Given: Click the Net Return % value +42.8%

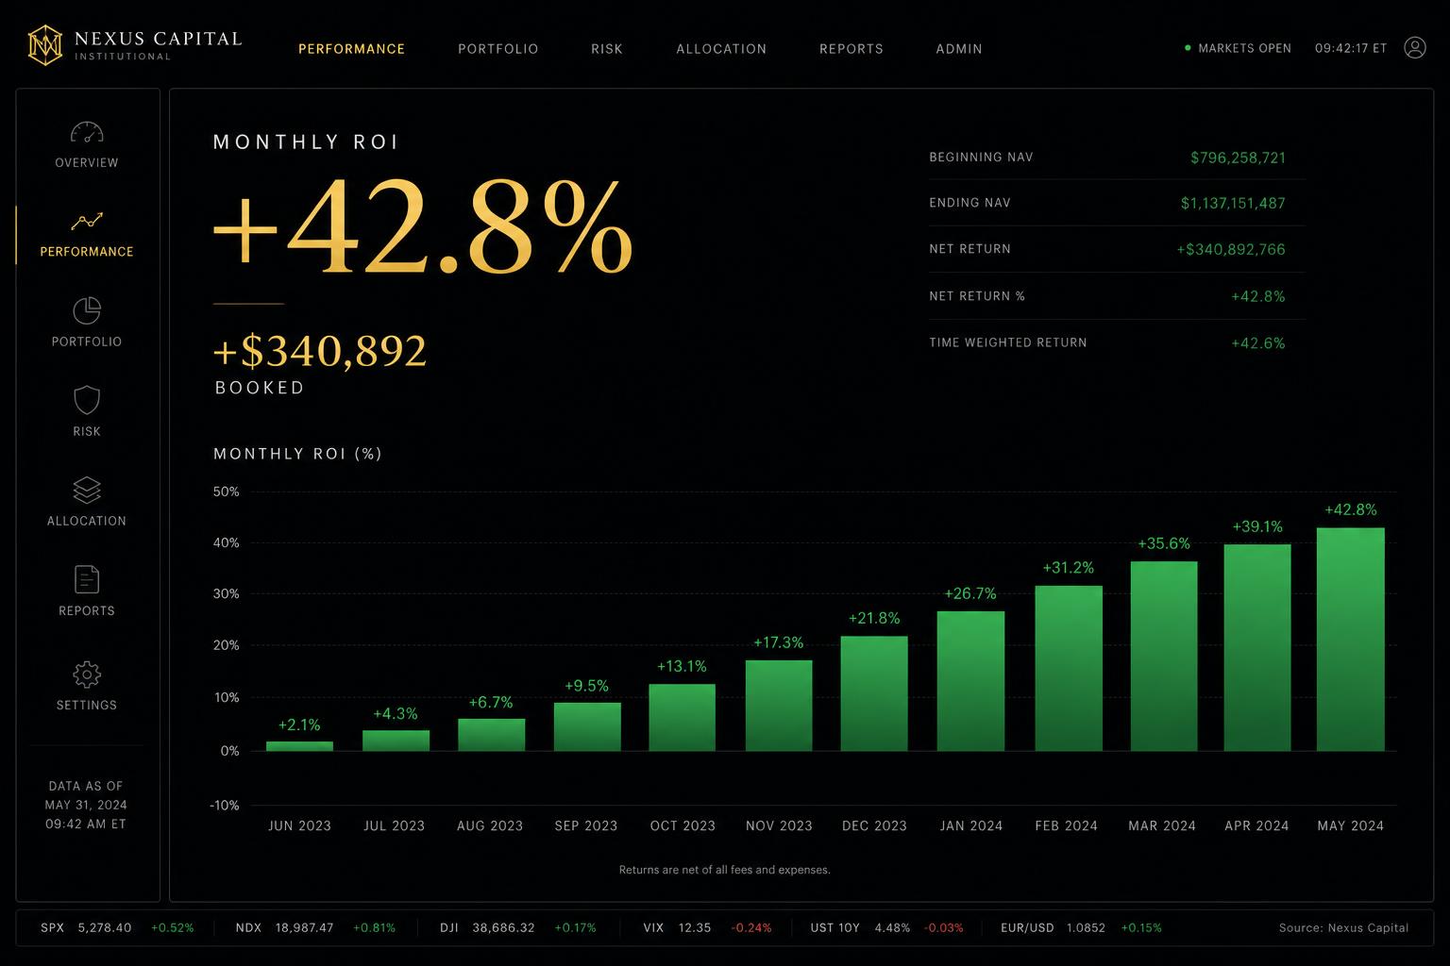Looking at the screenshot, I should pos(1257,296).
